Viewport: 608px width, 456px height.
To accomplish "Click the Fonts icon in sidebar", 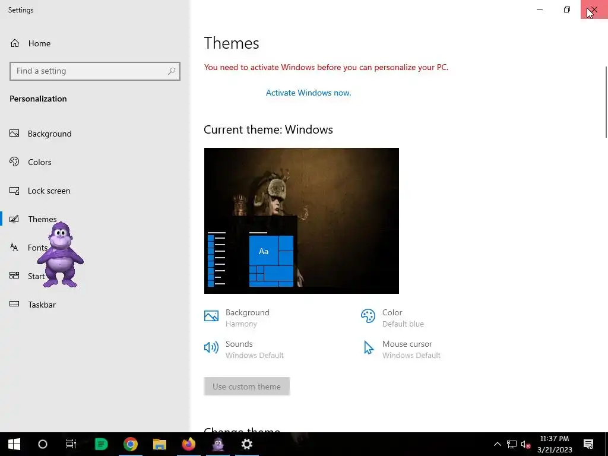I will coord(14,248).
